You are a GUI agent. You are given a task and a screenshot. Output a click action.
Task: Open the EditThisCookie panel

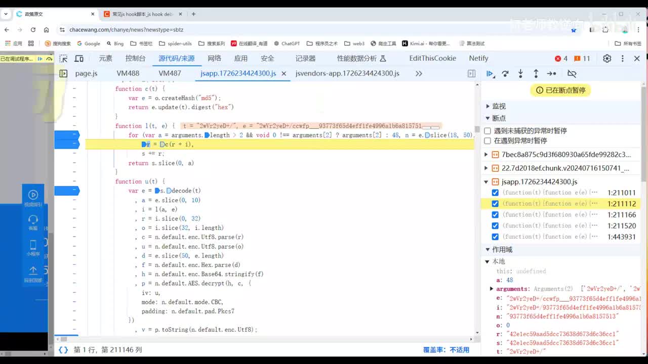click(x=433, y=59)
